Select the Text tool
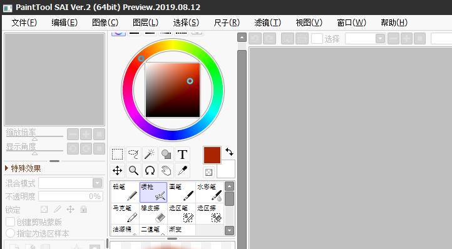Image resolution: width=452 pixels, height=249 pixels. tap(182, 154)
